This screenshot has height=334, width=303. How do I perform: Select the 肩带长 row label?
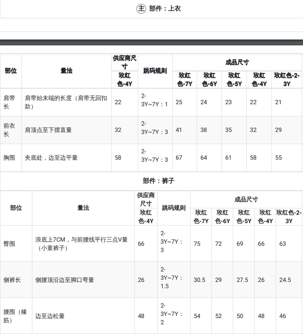click(9, 102)
